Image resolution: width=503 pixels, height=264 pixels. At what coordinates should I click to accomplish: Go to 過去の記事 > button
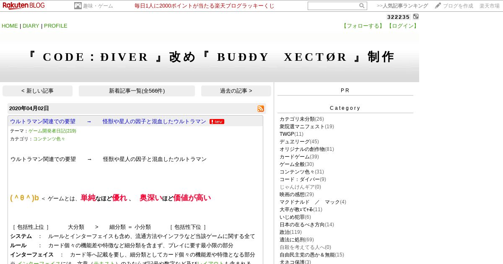236,91
